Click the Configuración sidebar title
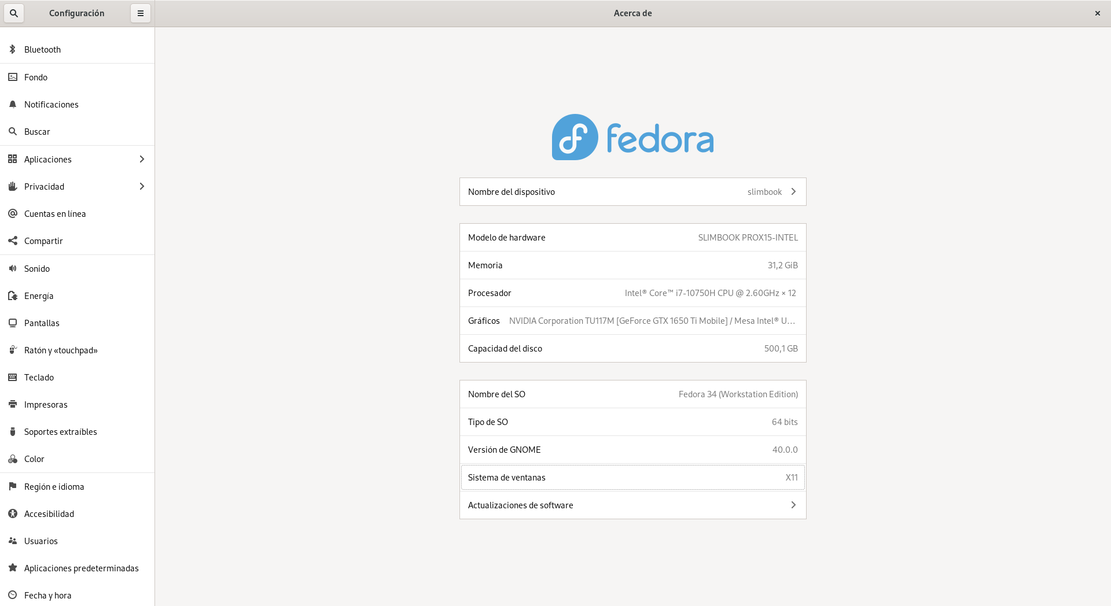Viewport: 1111px width, 606px height. 76,13
